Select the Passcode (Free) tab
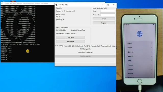163x92 pixels. click(106, 46)
